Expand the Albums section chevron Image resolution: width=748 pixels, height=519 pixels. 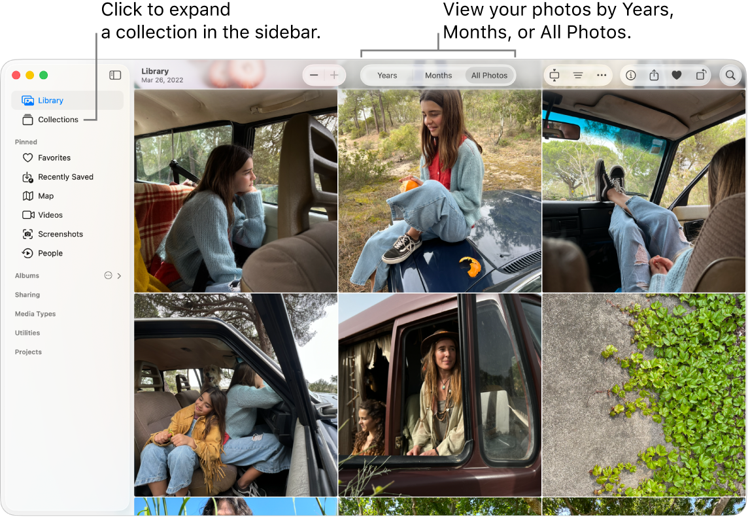pyautogui.click(x=119, y=275)
